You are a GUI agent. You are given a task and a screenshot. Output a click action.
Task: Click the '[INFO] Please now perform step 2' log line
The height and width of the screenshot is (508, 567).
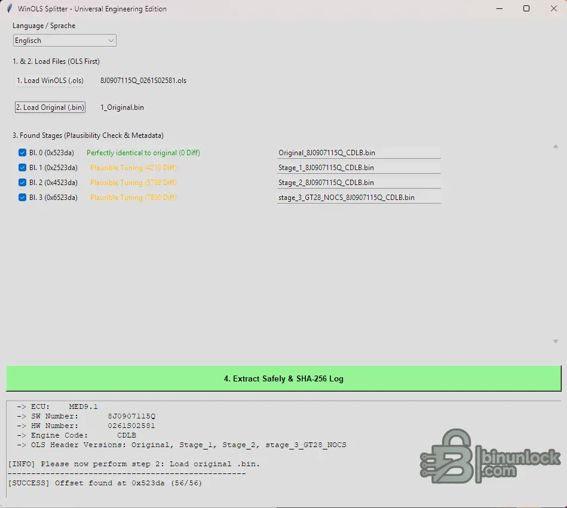(134, 464)
